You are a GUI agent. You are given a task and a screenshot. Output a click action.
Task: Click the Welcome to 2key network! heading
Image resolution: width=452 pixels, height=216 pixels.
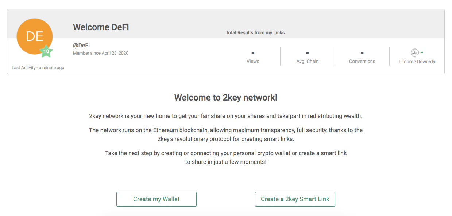point(226,98)
